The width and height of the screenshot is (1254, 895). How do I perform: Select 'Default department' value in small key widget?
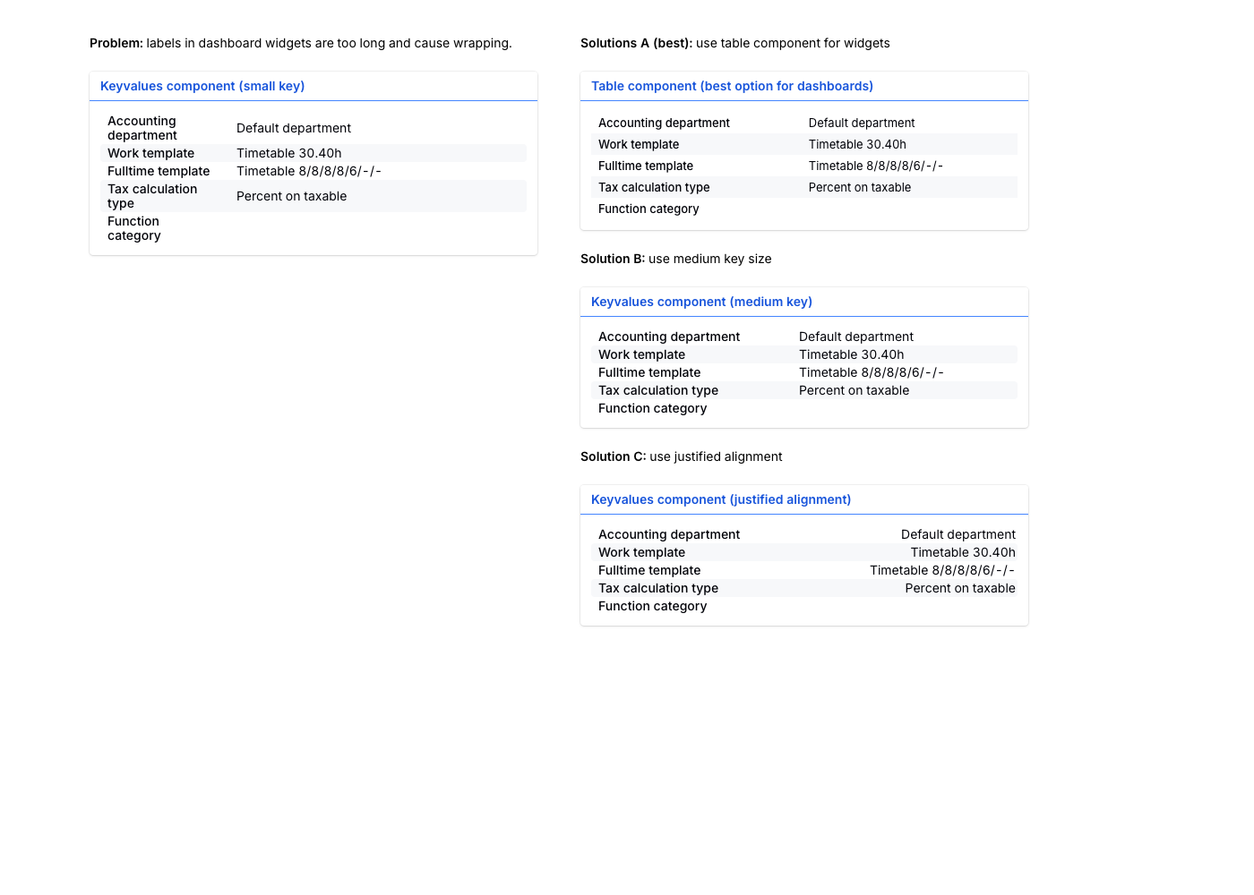coord(294,128)
